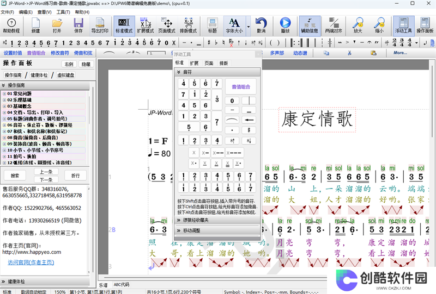
Task: Save the score with the 保存 icon
Action: pyautogui.click(x=78, y=26)
